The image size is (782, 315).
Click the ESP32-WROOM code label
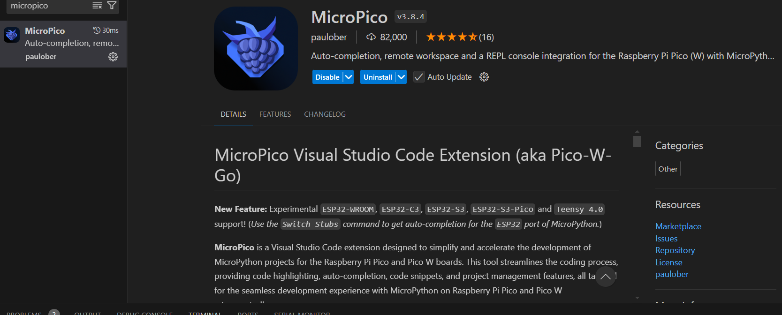(x=348, y=209)
